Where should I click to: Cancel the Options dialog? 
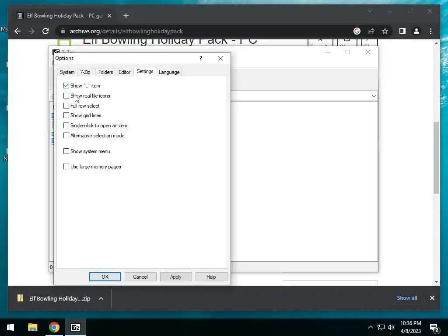[140, 276]
